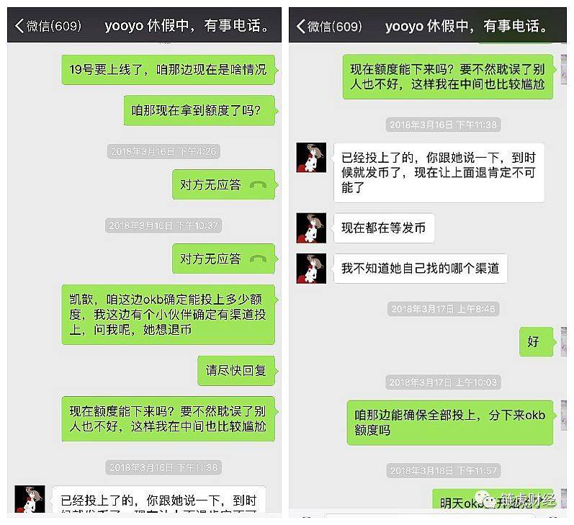Screen dimensions: 574x525
Task: Tap own avatar next to '好' message
Action: pos(564,341)
